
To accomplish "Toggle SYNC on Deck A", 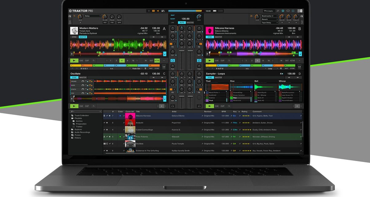I will tap(74, 37).
